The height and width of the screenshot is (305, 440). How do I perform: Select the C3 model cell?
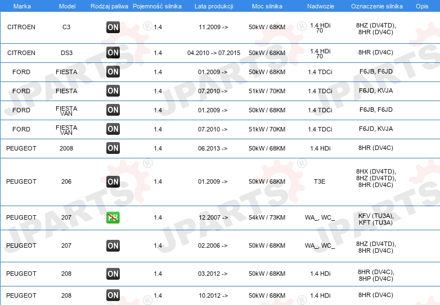[66, 27]
